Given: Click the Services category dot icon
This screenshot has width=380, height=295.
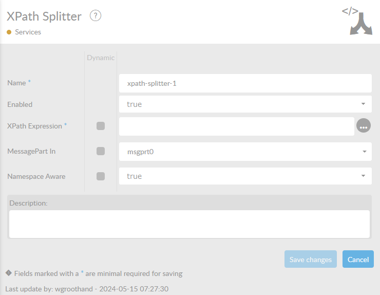Looking at the screenshot, I should coord(9,32).
